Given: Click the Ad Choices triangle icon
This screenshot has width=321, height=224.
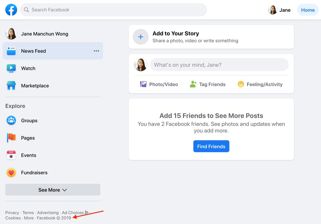Looking at the screenshot, I should 87,212.
